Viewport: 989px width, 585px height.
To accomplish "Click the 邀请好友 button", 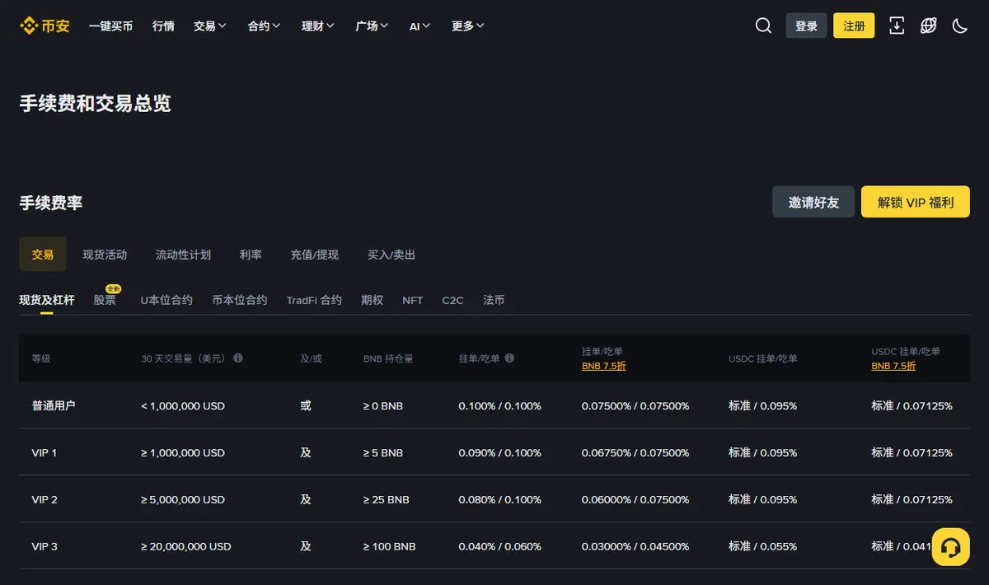I will (x=813, y=202).
